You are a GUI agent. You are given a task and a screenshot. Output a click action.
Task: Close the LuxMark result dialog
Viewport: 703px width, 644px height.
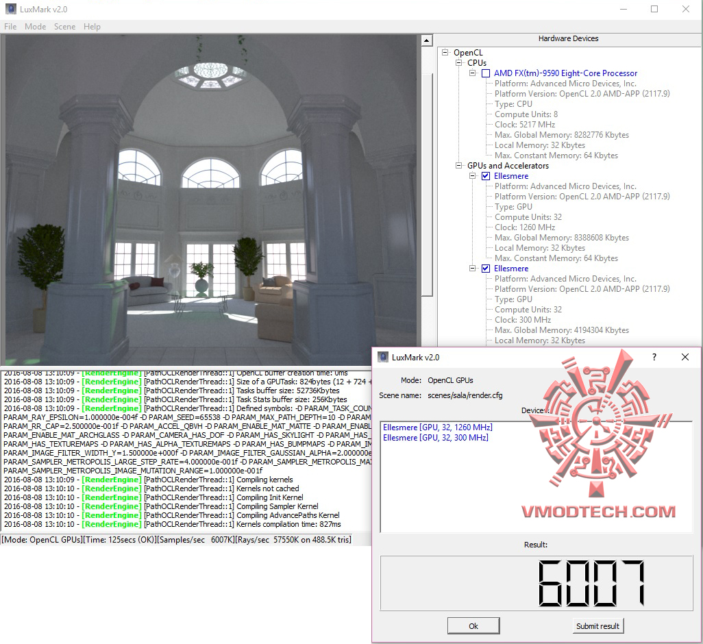coord(685,357)
